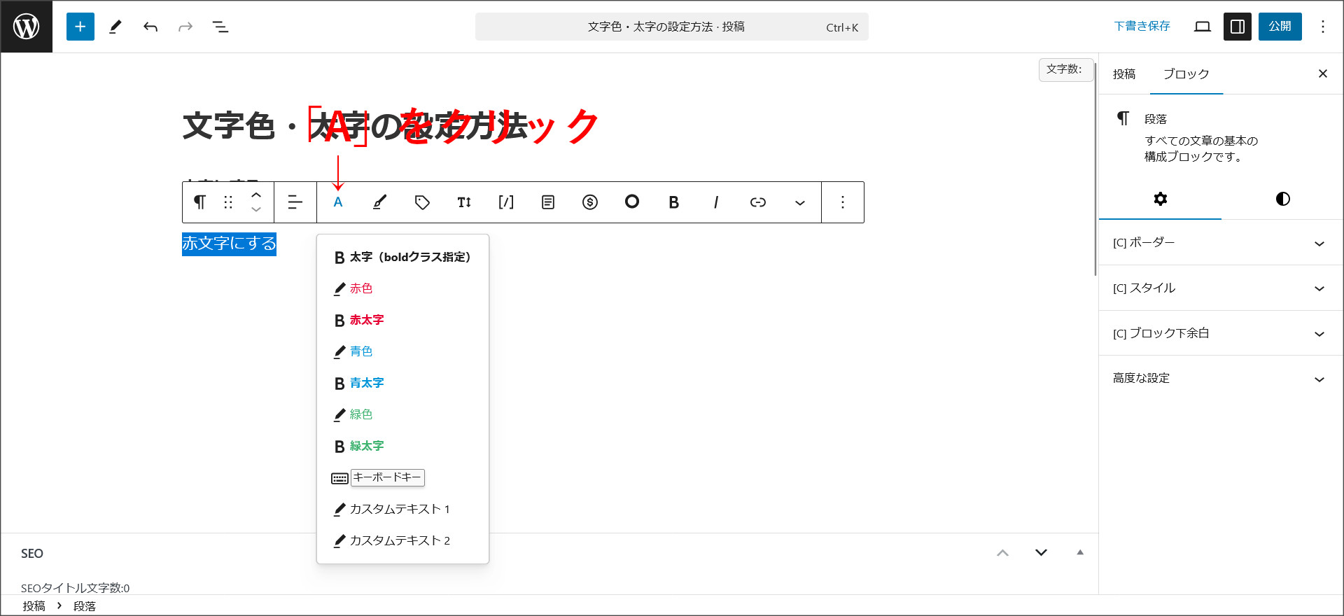The width and height of the screenshot is (1344, 616).
Task: Choose the 青太字 option
Action: (402, 383)
